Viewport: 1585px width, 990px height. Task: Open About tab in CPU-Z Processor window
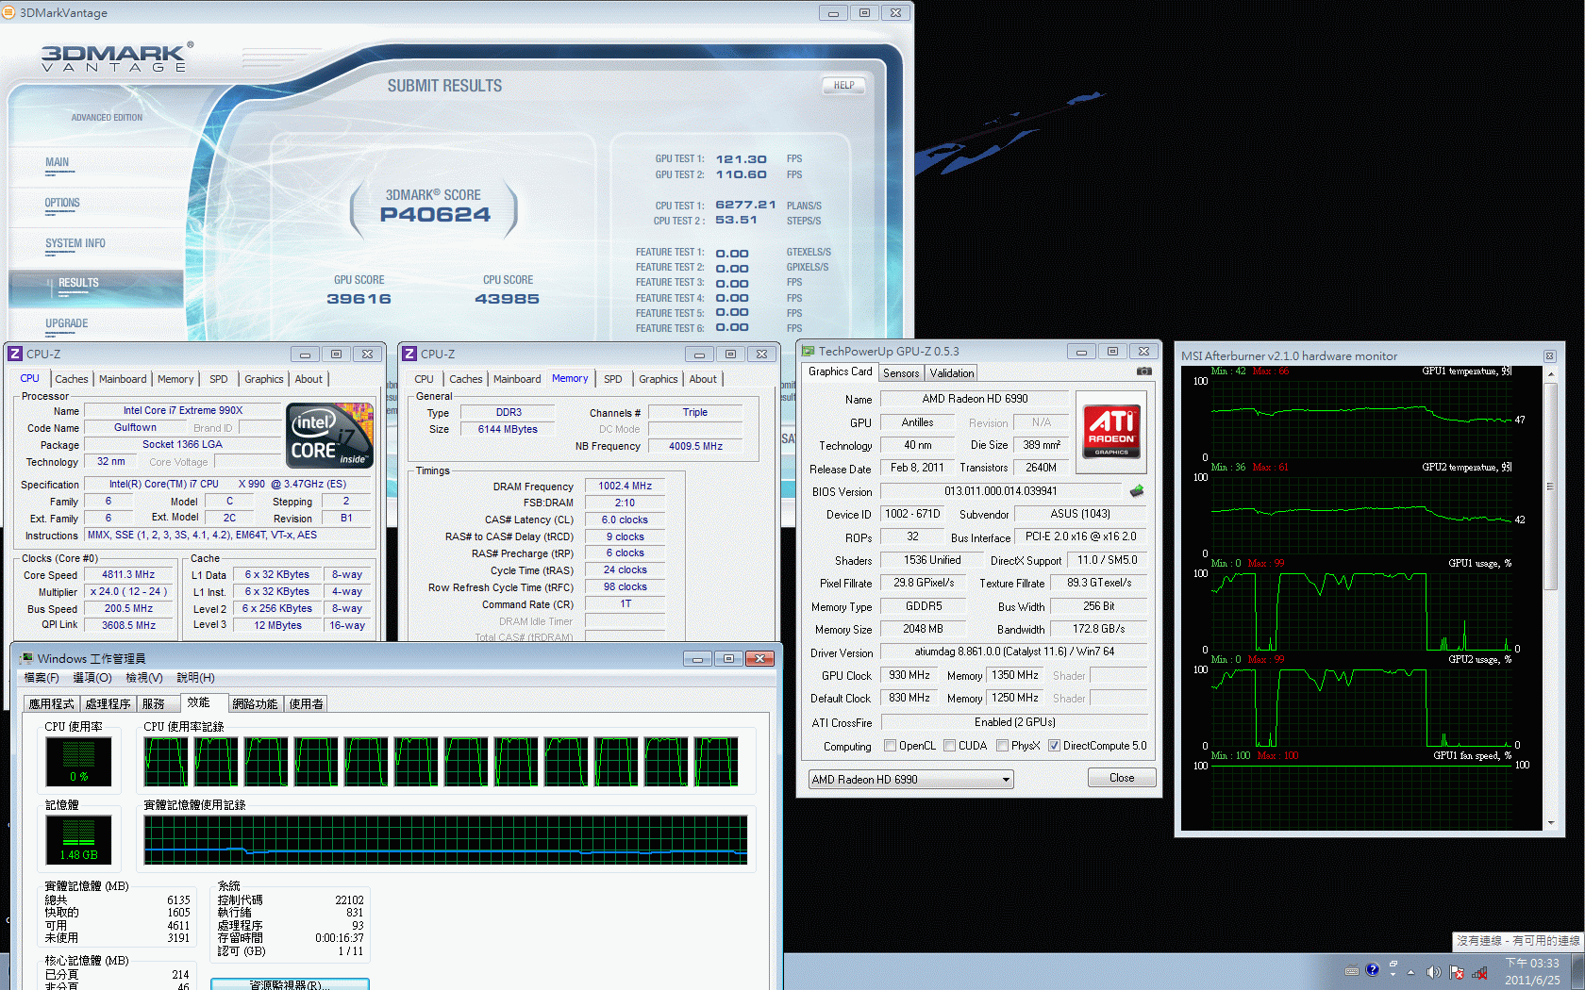(309, 379)
